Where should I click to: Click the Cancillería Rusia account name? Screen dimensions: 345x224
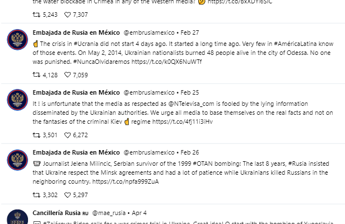[57, 213]
